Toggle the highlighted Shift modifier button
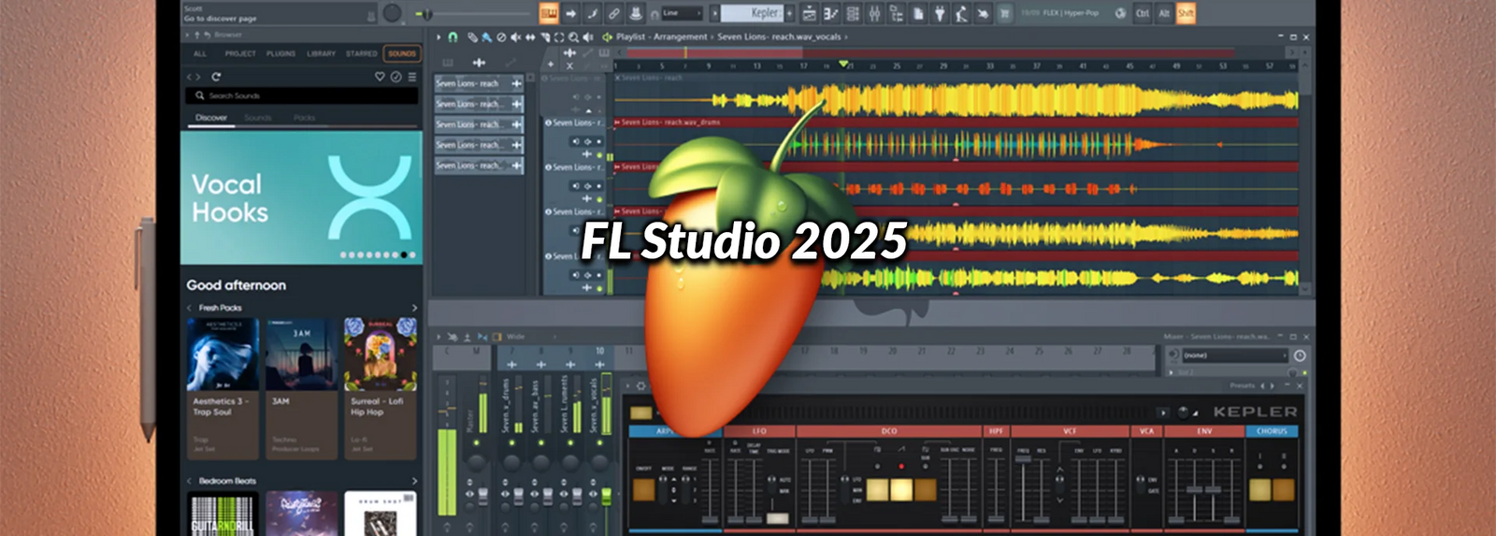1496x536 pixels. coord(1186,13)
